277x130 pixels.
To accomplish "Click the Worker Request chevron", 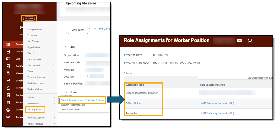I will (54, 123).
